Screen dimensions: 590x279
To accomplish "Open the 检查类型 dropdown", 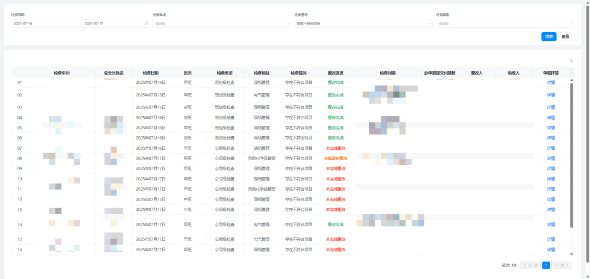I will tap(504, 24).
